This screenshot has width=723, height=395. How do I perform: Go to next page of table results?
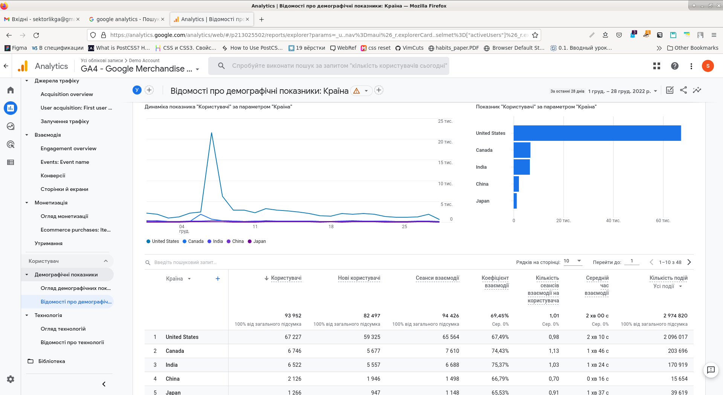tap(689, 262)
